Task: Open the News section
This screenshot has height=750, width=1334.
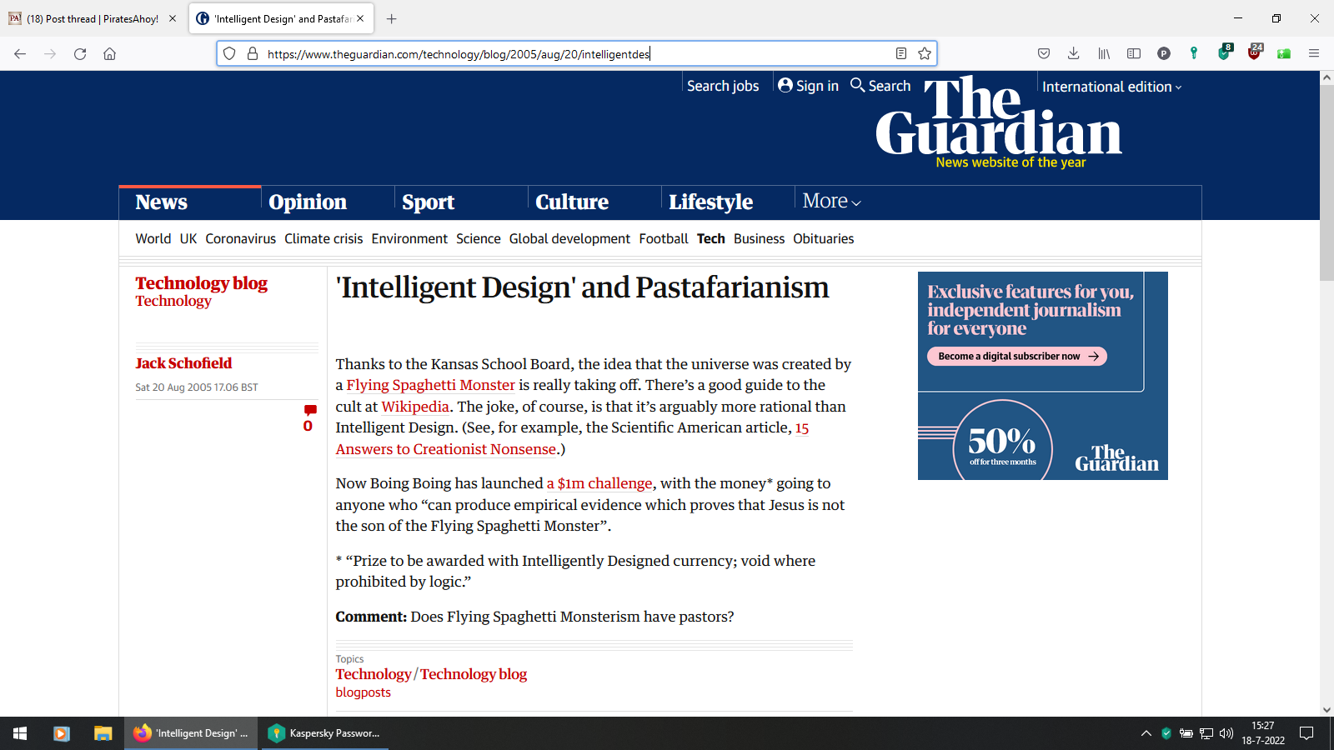Action: (x=162, y=202)
